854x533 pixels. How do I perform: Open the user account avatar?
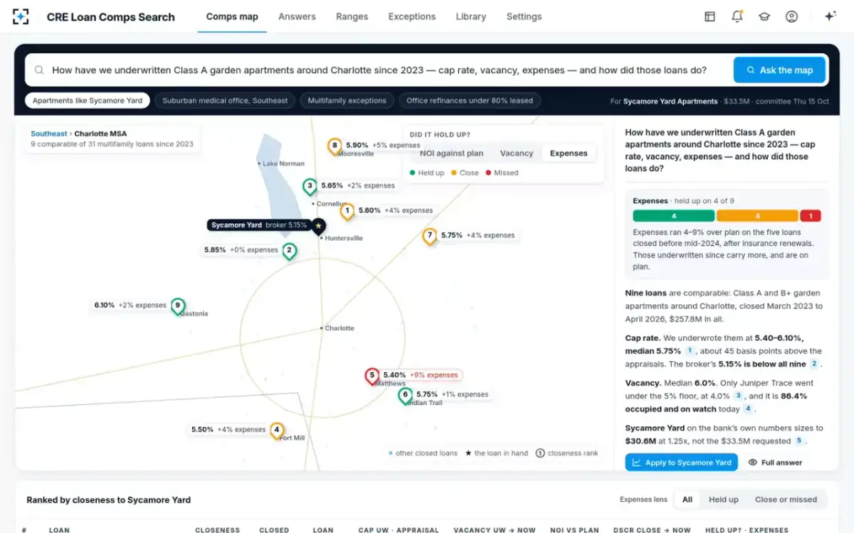click(x=791, y=16)
